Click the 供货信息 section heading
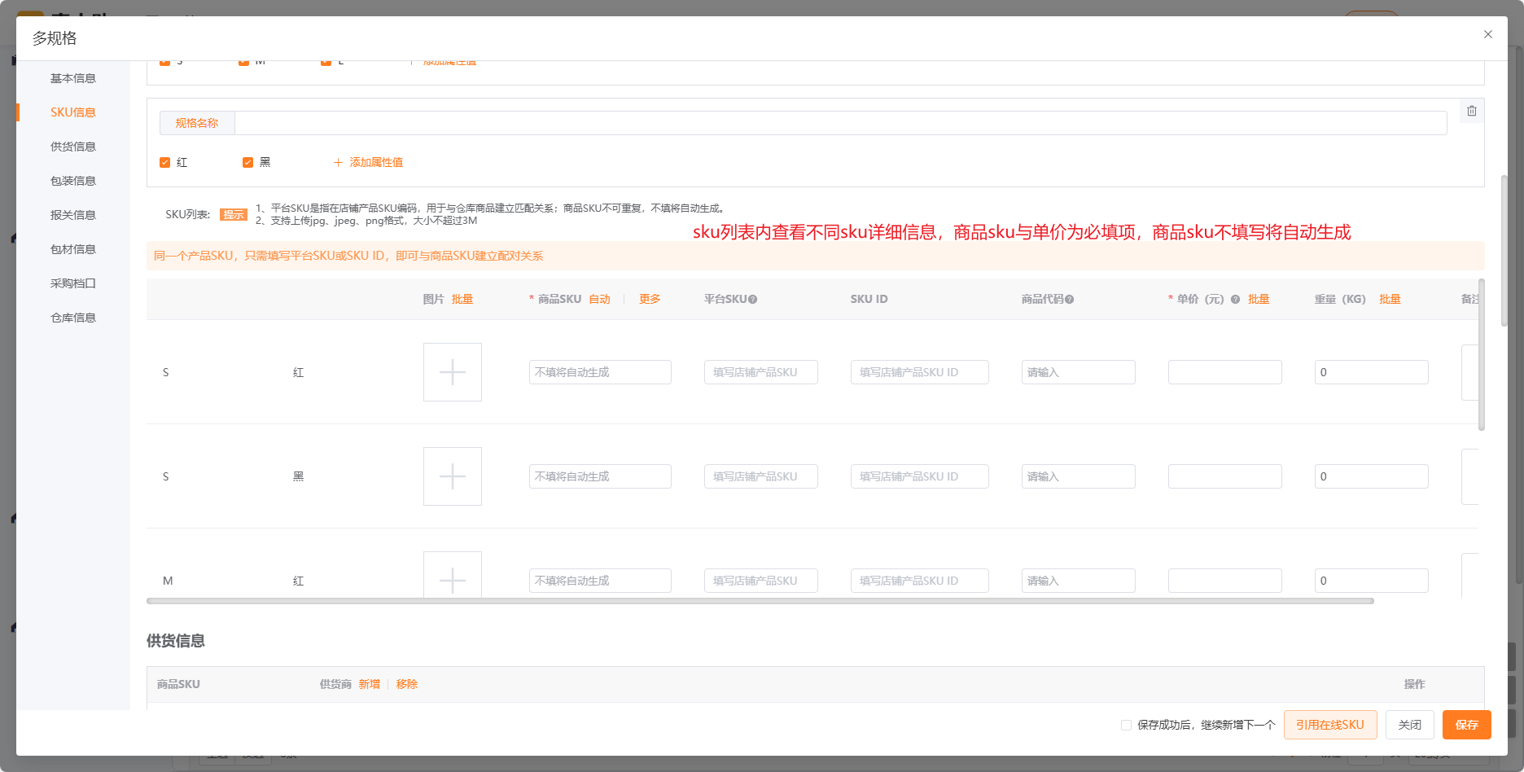 pyautogui.click(x=176, y=641)
